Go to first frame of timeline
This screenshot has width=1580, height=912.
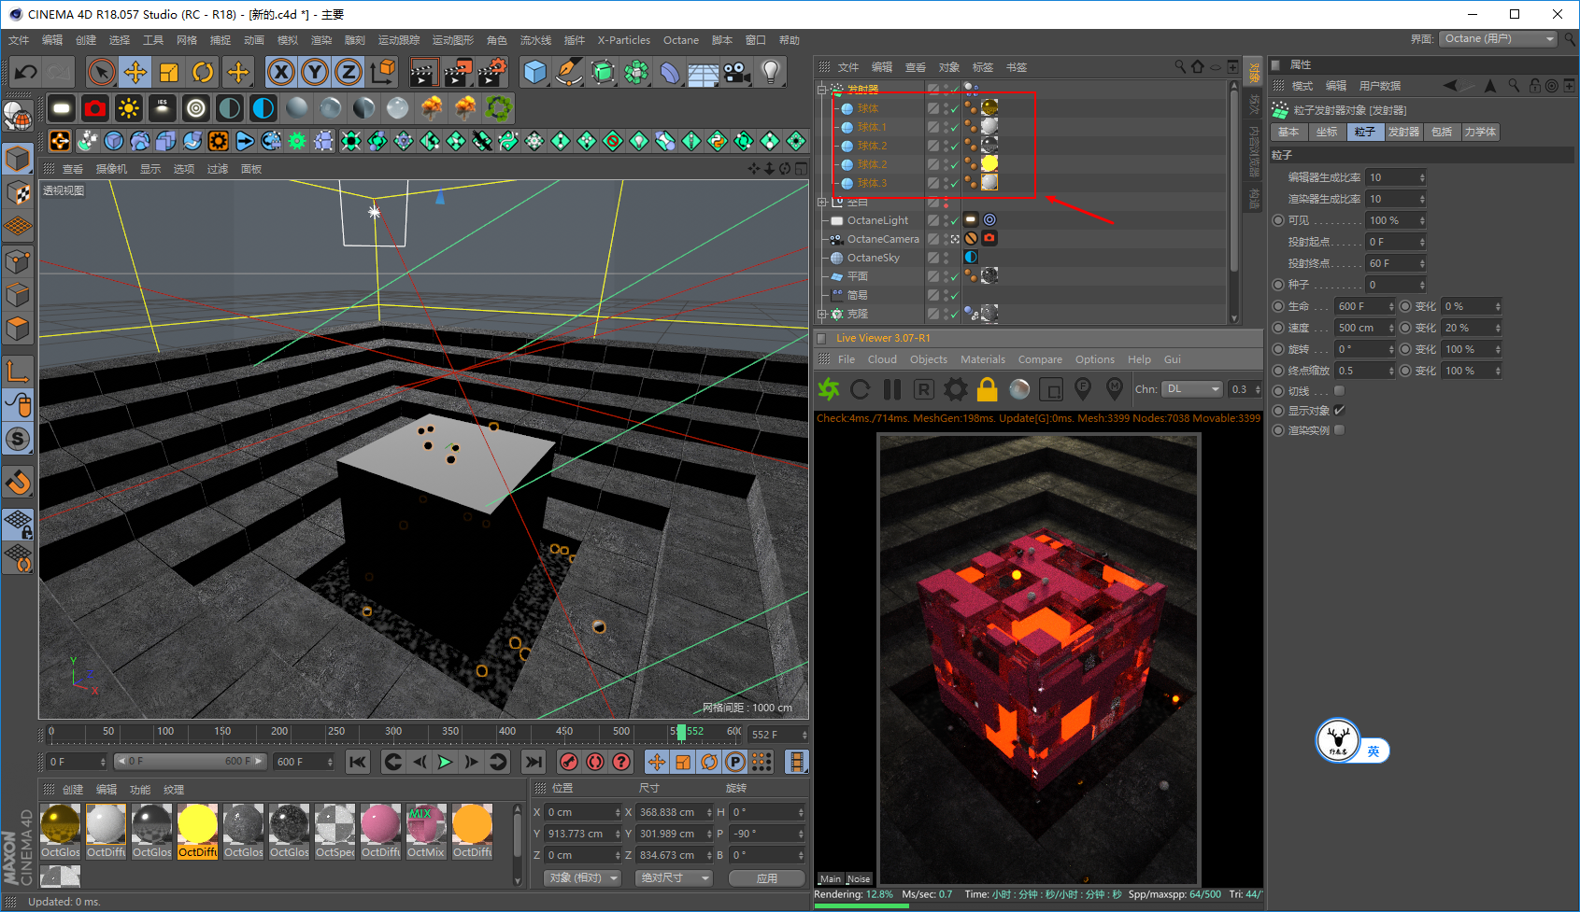(358, 762)
